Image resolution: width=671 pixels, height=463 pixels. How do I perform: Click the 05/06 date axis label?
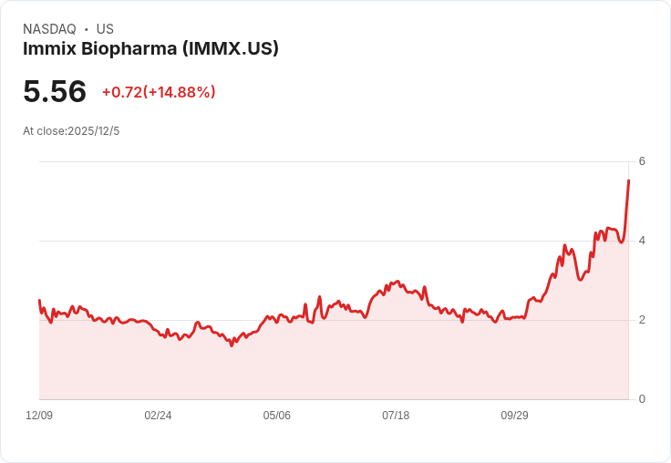point(277,416)
